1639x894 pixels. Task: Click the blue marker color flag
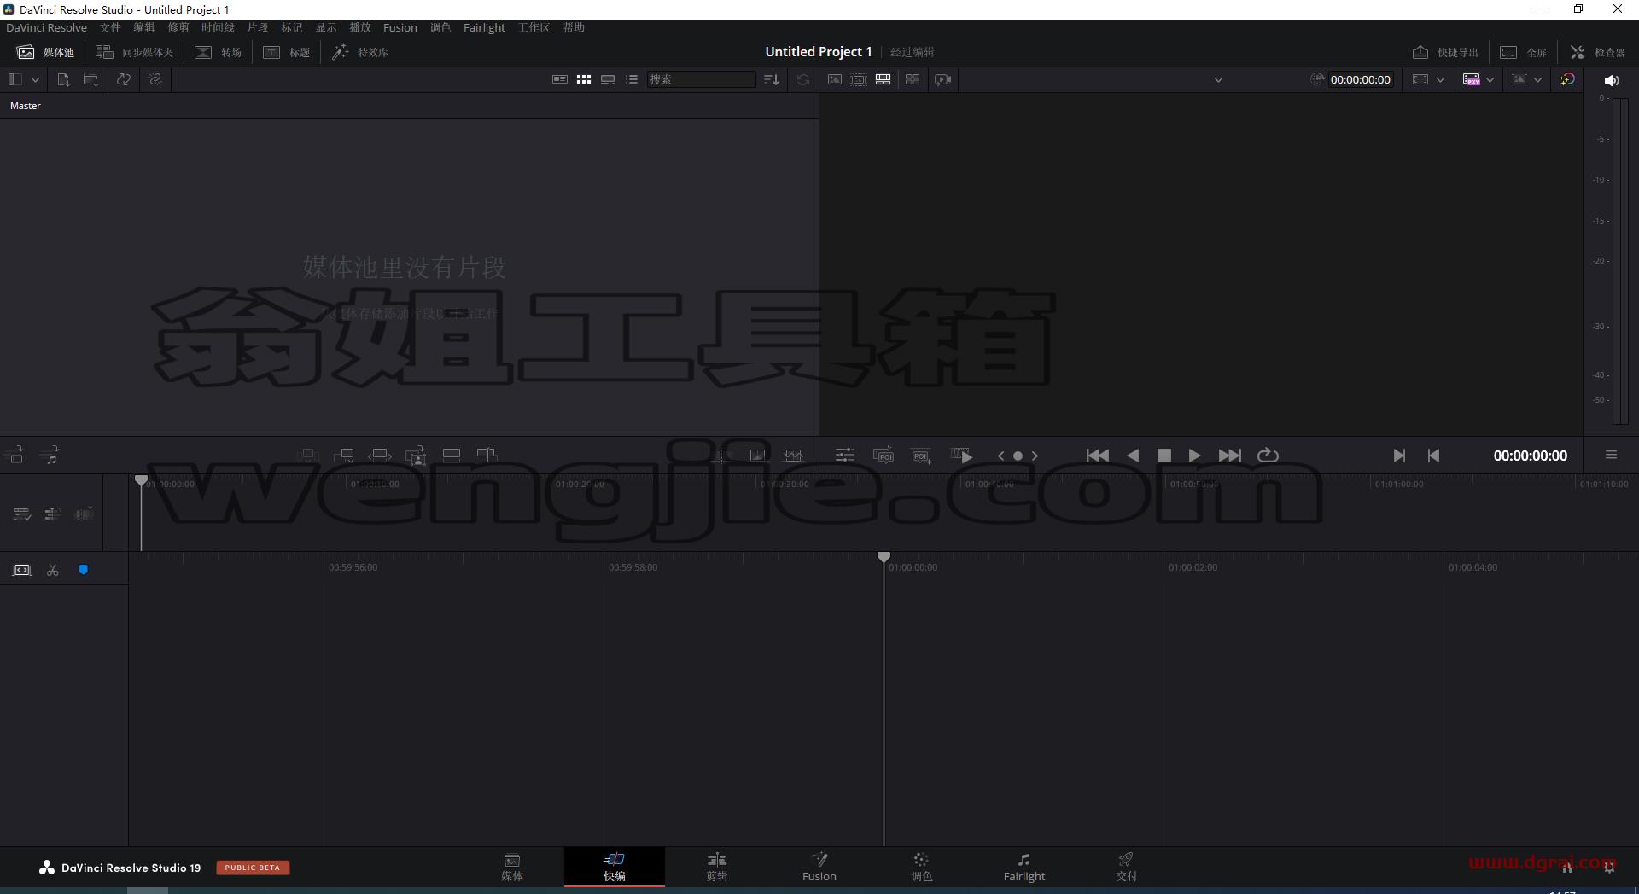84,570
